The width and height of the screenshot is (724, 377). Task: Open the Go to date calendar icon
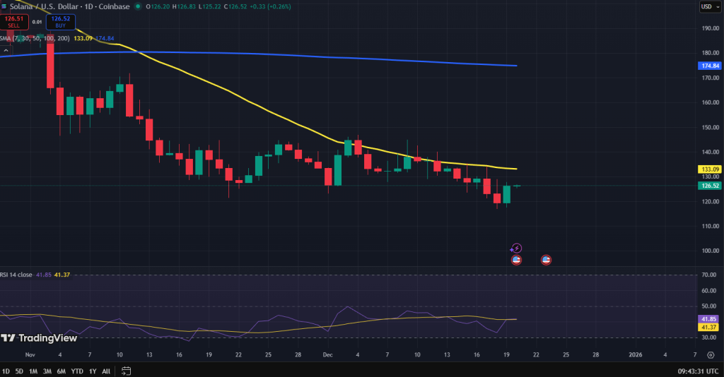pyautogui.click(x=126, y=371)
